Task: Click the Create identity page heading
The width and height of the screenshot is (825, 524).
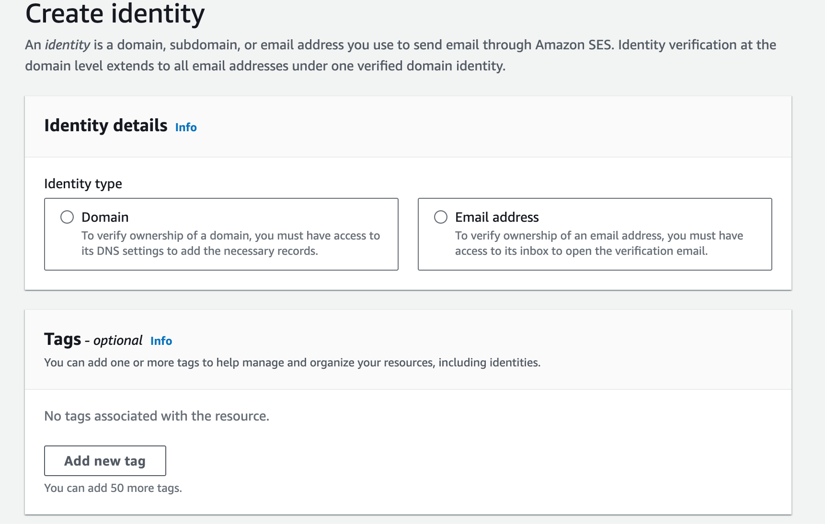Action: [x=115, y=13]
